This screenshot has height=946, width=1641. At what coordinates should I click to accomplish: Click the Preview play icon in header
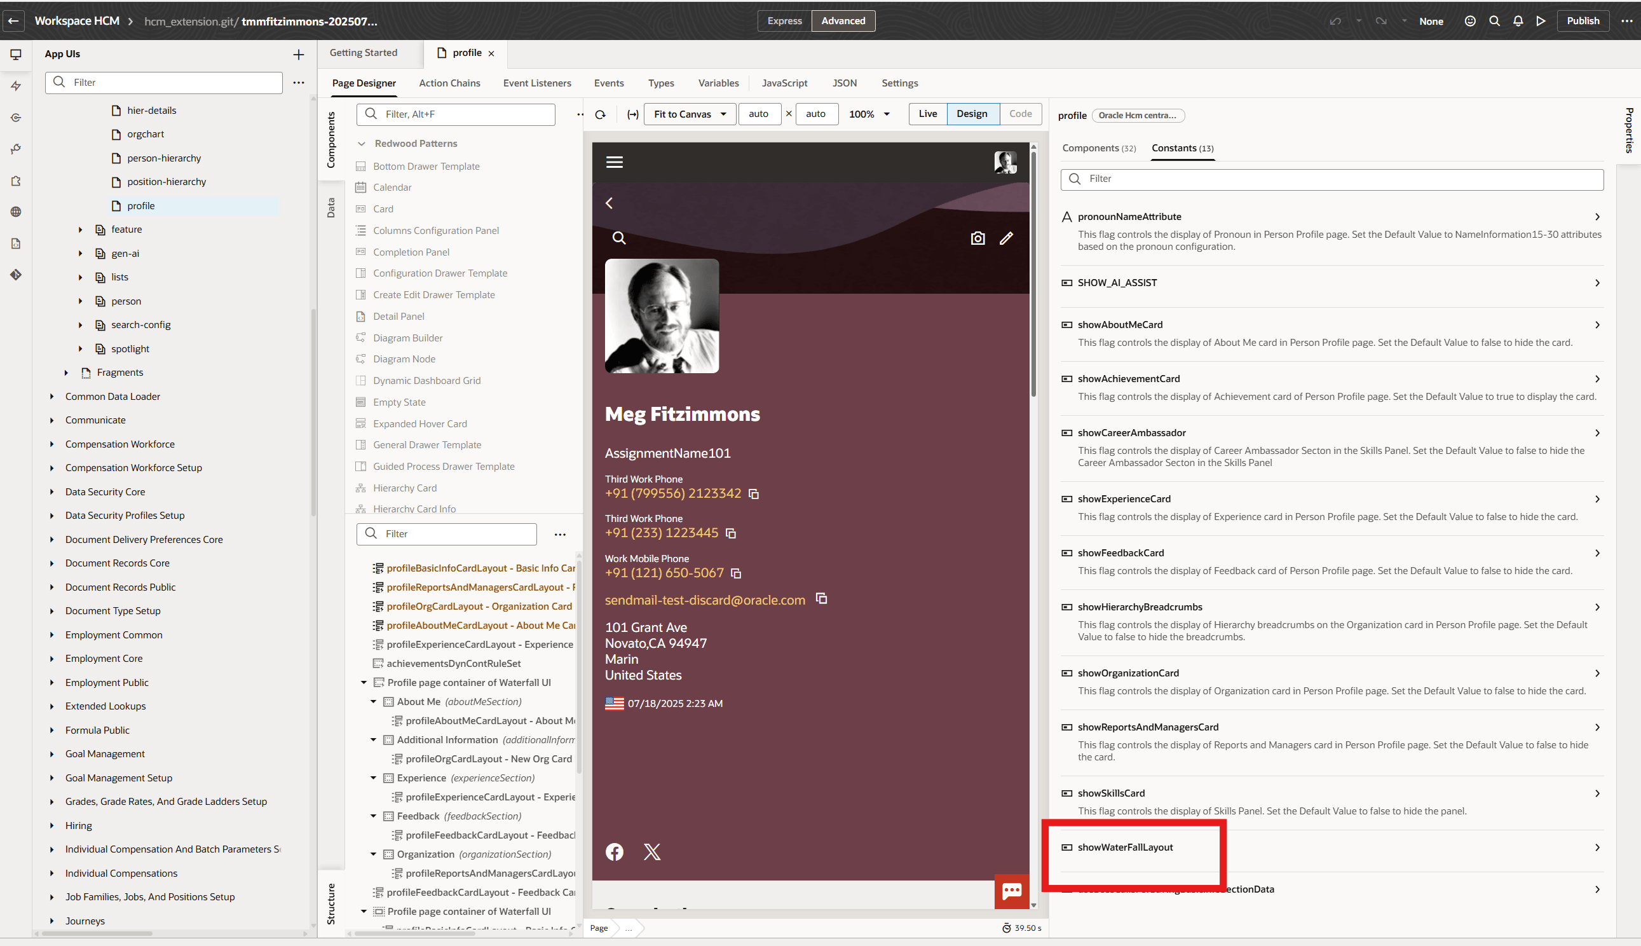[1541, 21]
